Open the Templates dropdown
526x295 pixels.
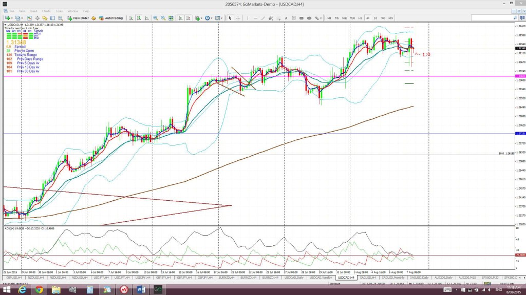[x=219, y=18]
